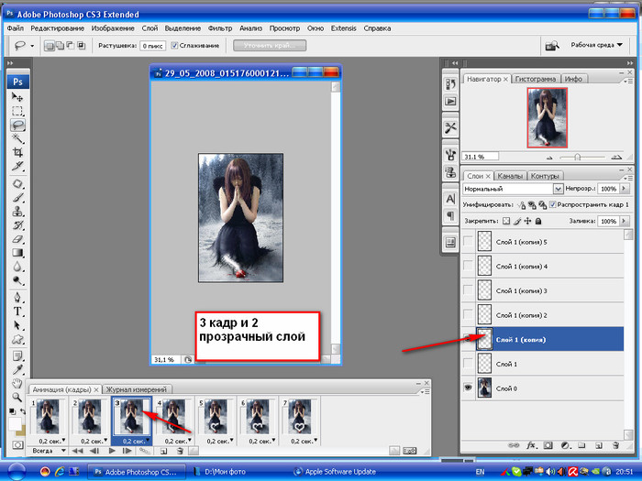Image resolution: width=642 pixels, height=481 pixels.
Task: Click the Hand tool
Action: [x=17, y=381]
